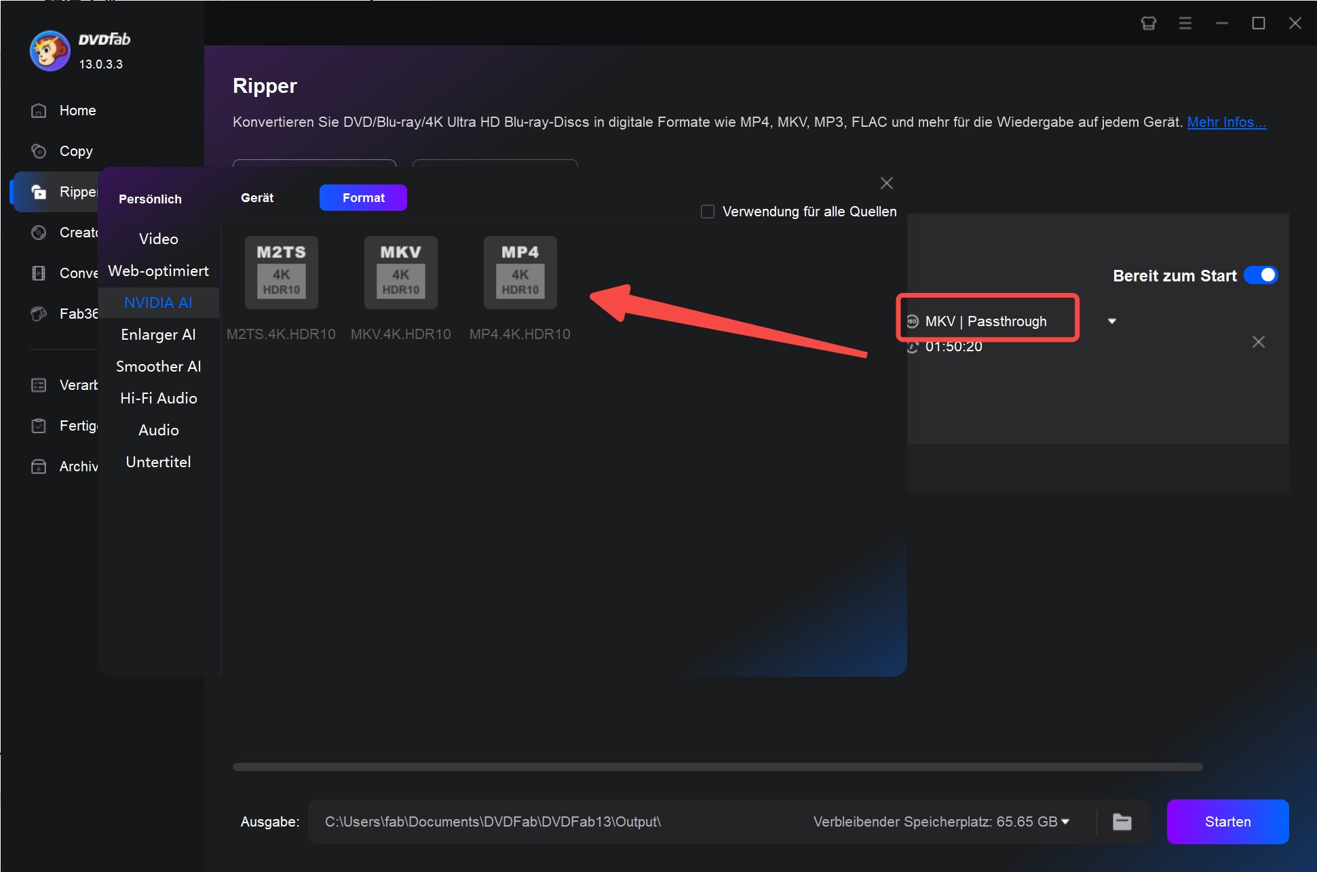This screenshot has width=1317, height=872.
Task: Open the hamburger menu in title bar
Action: (1185, 24)
